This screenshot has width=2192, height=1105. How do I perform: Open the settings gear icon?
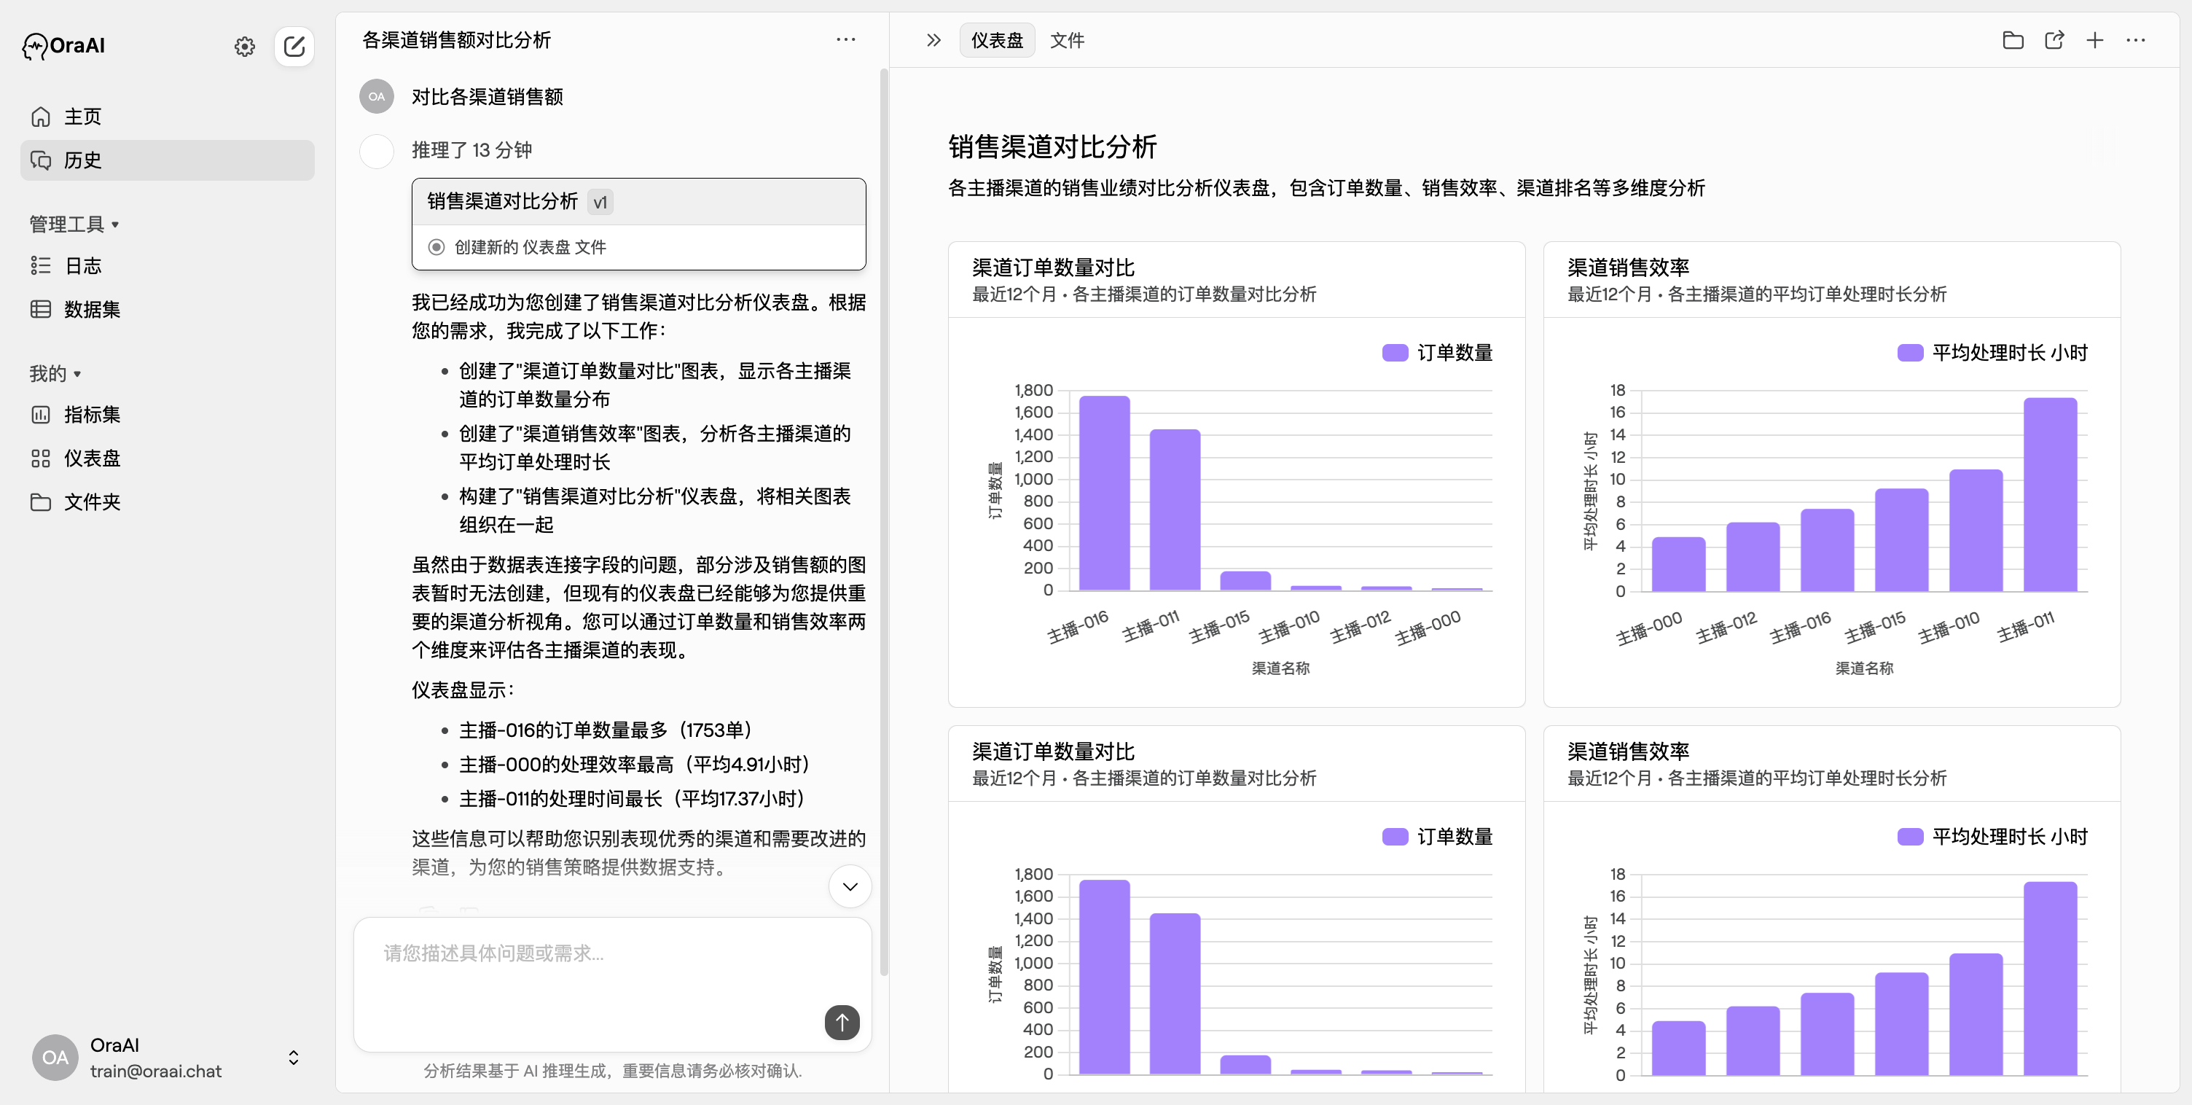tap(244, 47)
